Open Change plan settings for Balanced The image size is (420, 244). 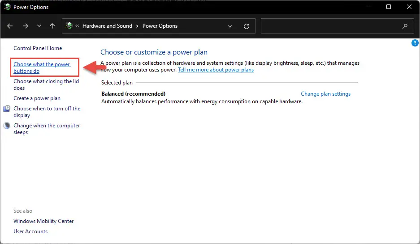tap(325, 94)
